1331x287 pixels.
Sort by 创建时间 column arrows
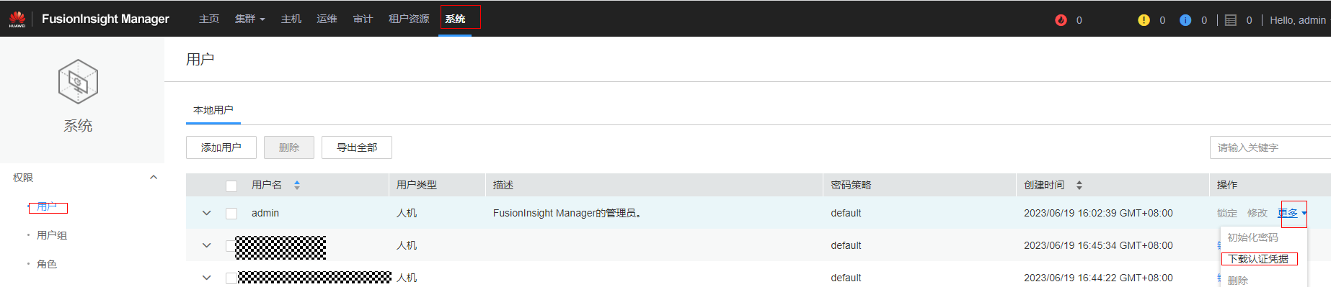pos(1079,185)
